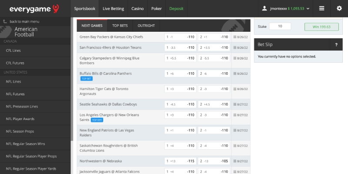Click calendar icon for Seattle Seahawks game
This screenshot has width=348, height=174.
tap(235, 104)
